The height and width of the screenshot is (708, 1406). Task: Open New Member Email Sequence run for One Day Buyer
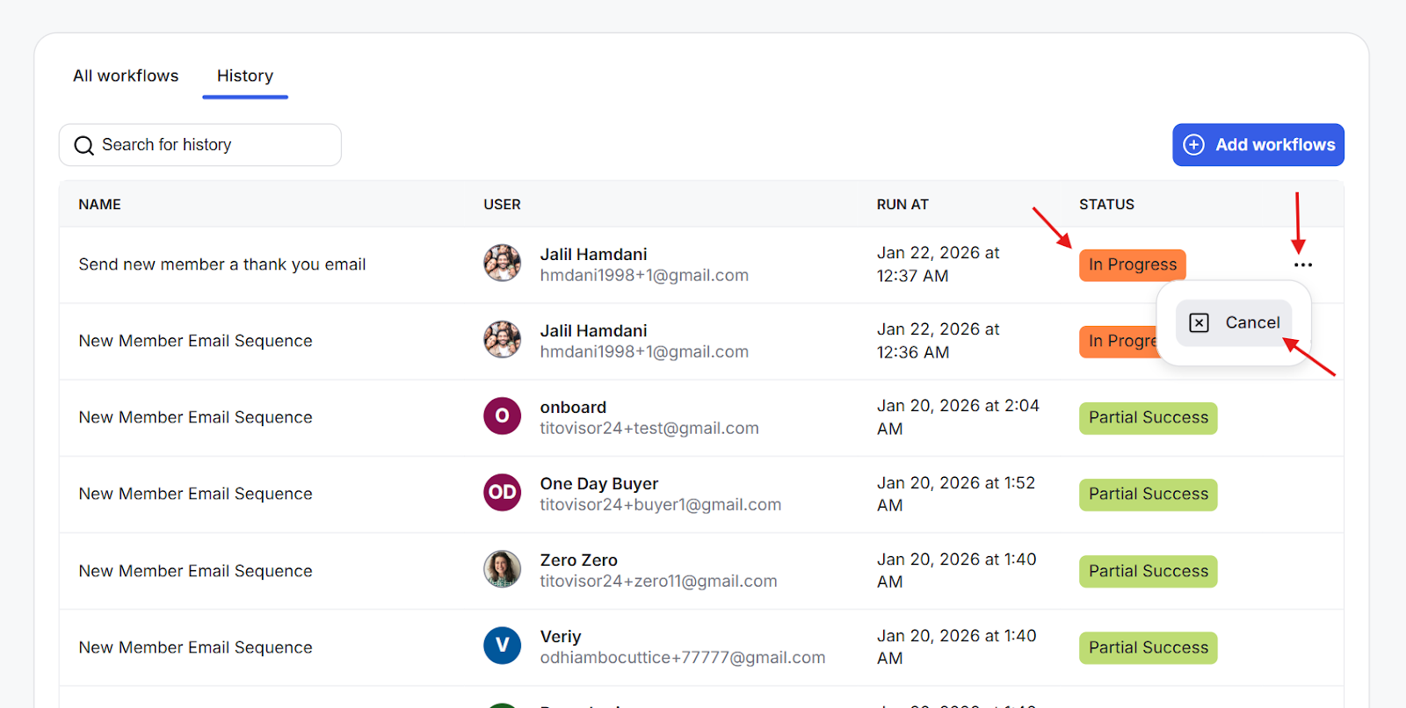coord(195,494)
